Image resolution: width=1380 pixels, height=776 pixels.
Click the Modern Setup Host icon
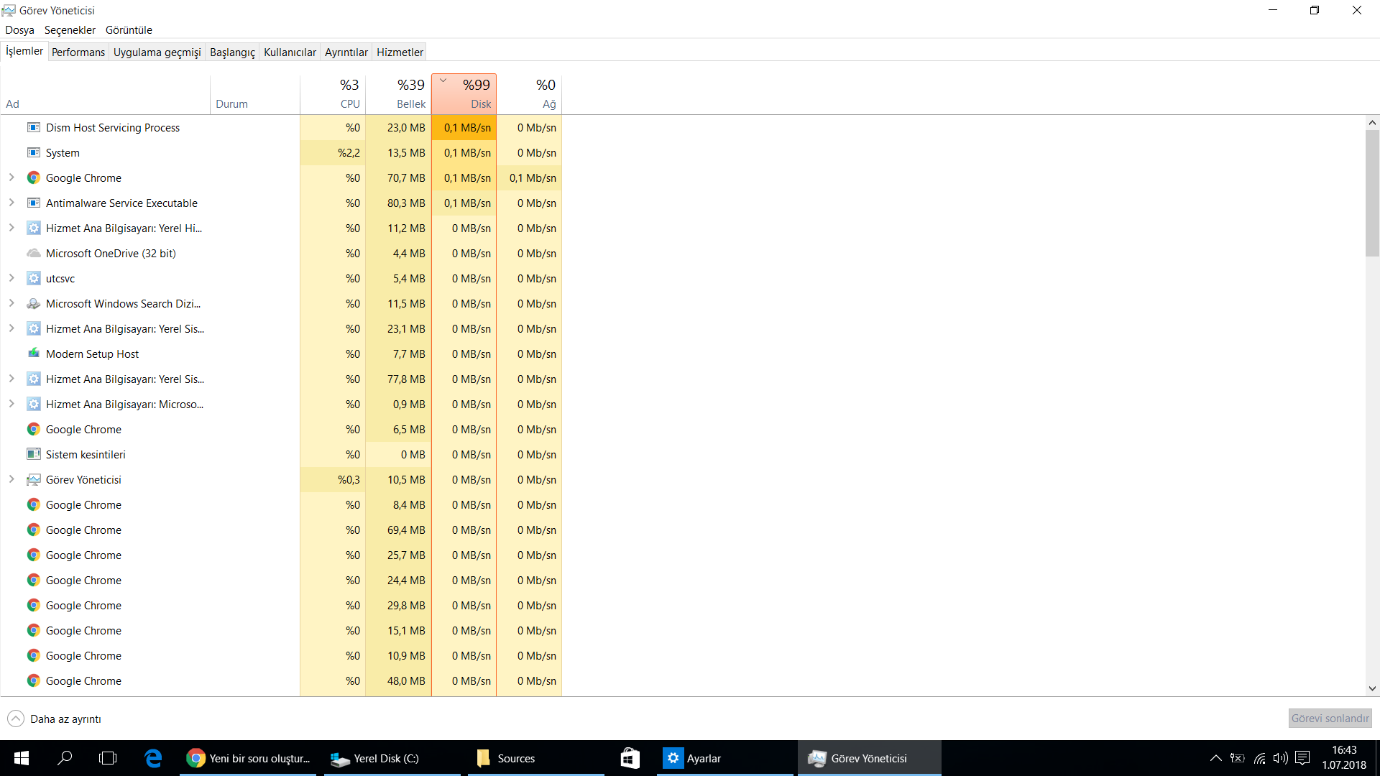tap(33, 354)
